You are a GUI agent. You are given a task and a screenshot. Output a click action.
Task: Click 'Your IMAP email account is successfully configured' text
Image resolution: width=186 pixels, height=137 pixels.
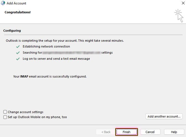pos(50,76)
